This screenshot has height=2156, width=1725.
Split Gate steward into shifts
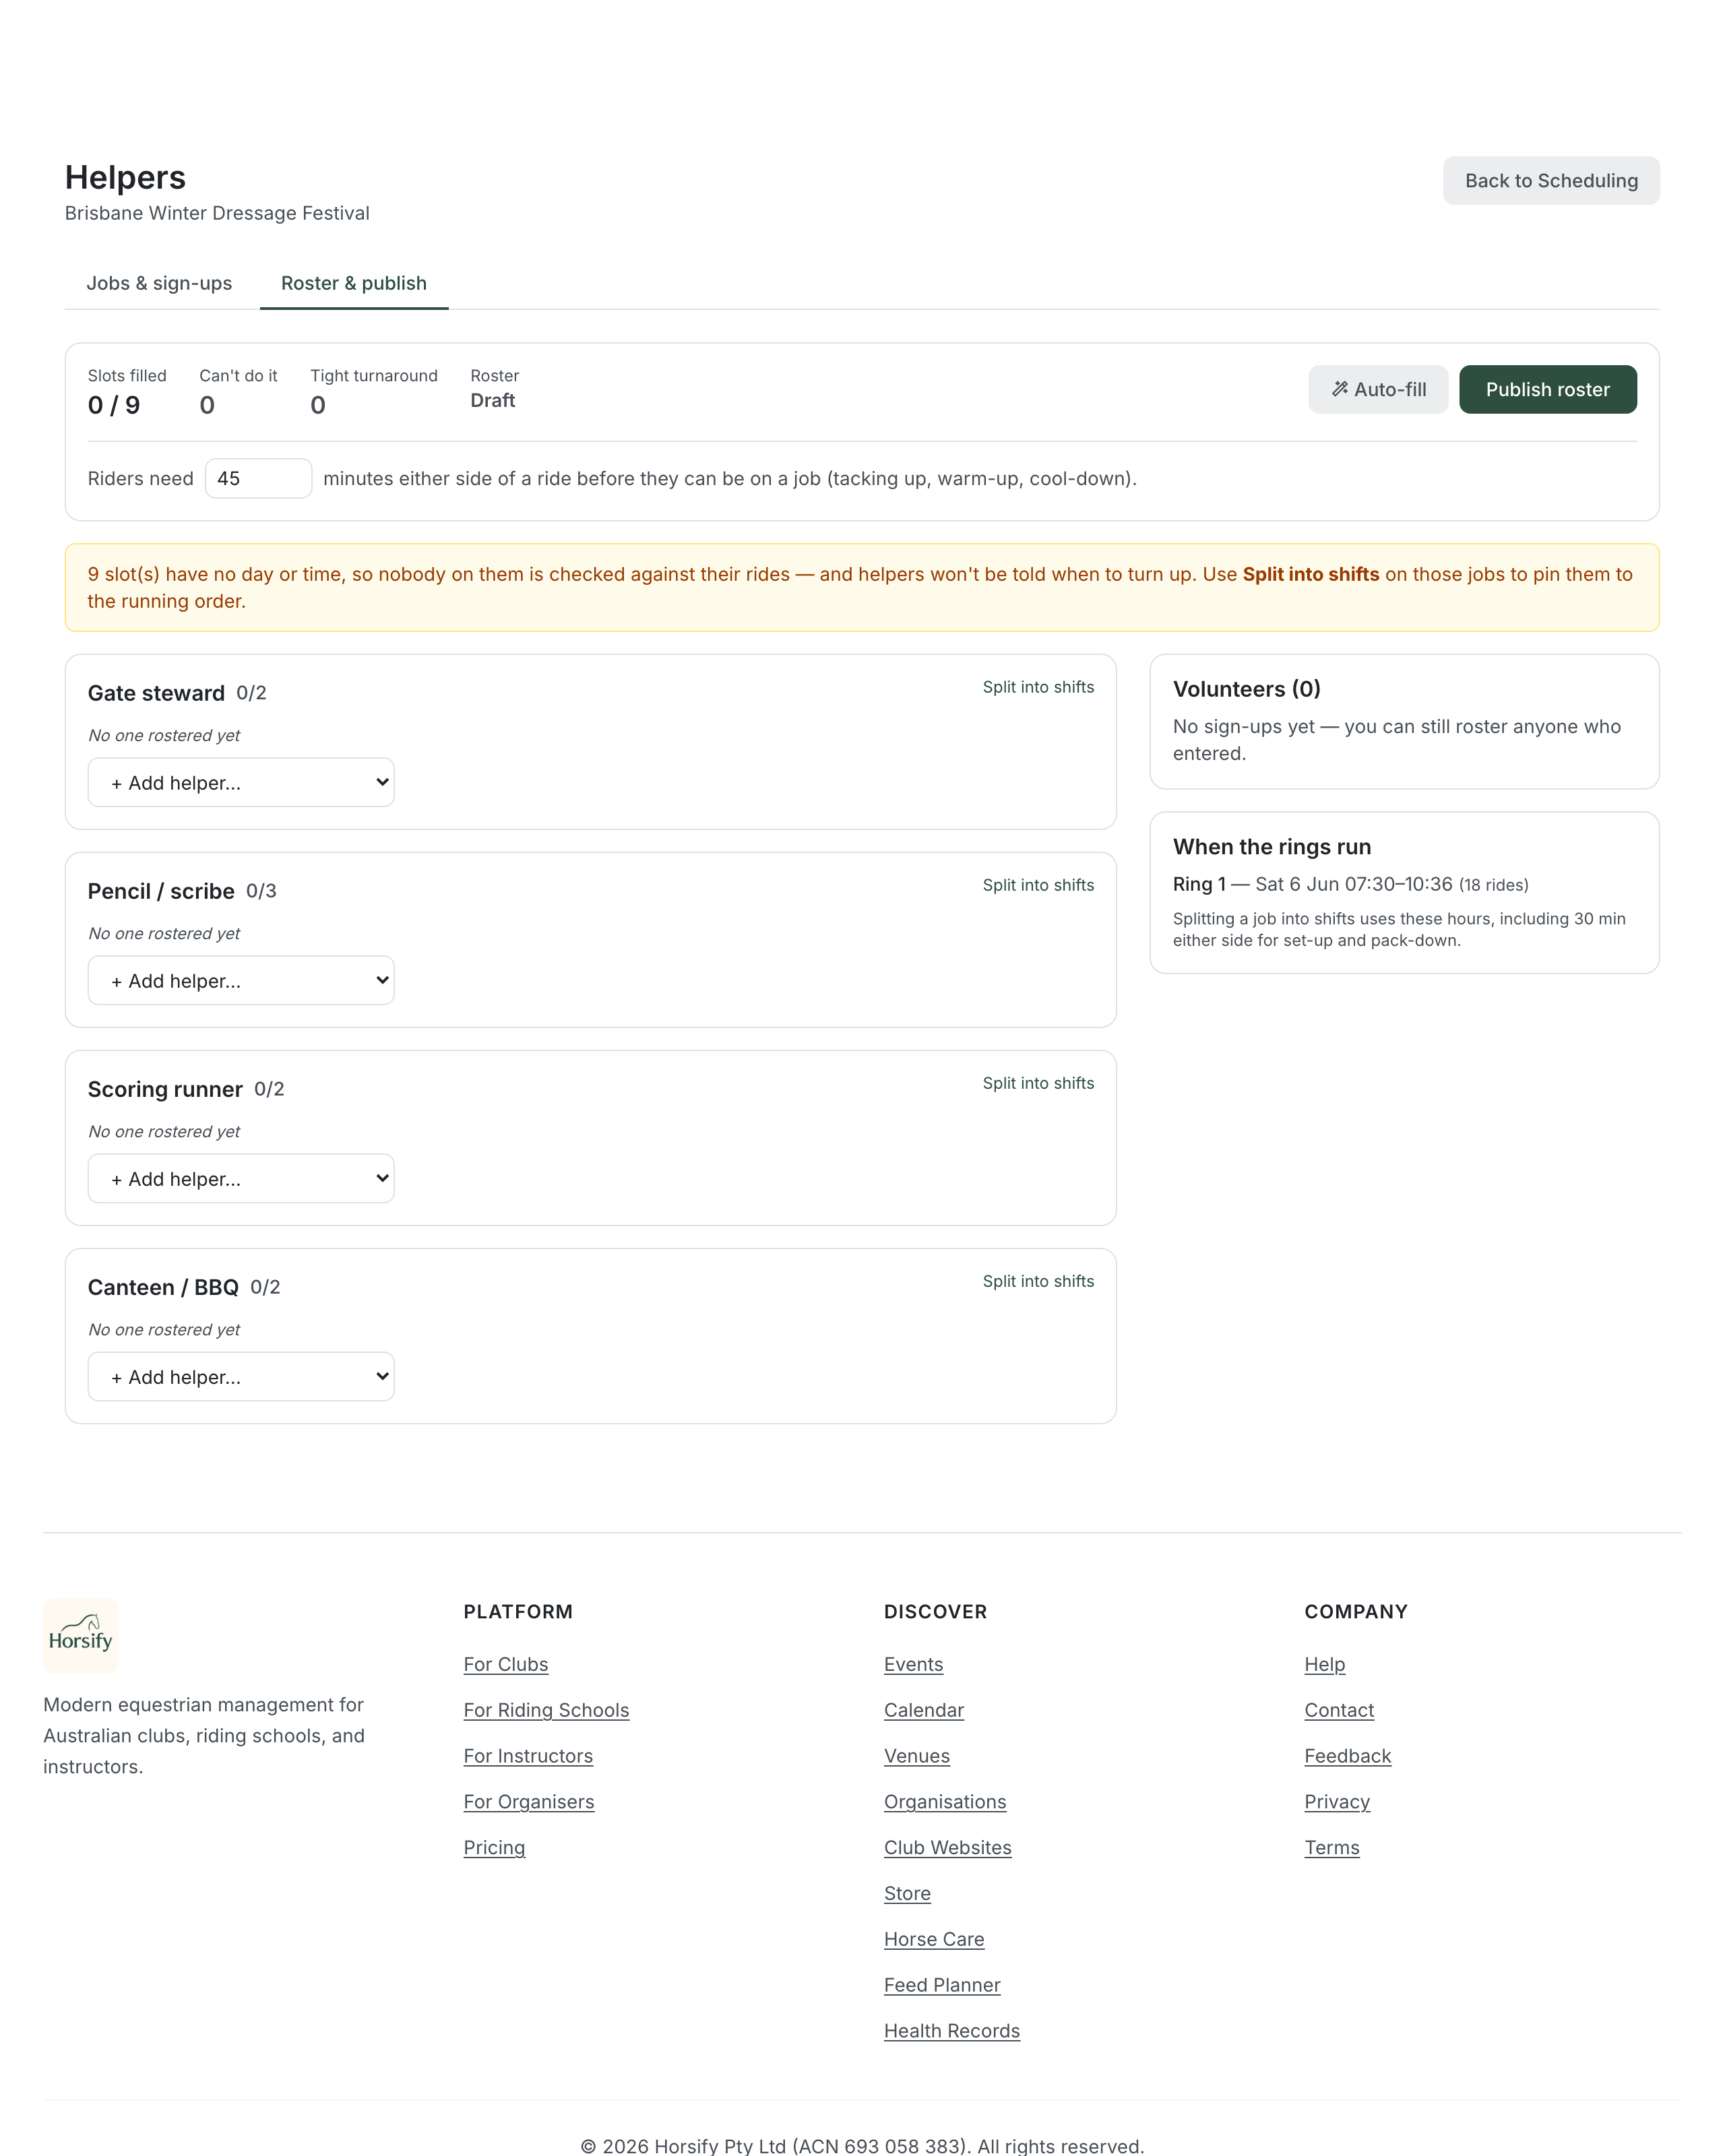point(1038,687)
